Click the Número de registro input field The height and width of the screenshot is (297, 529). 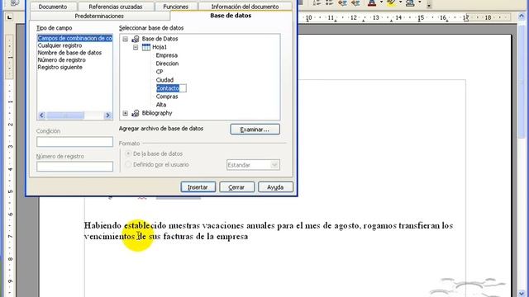tap(75, 167)
